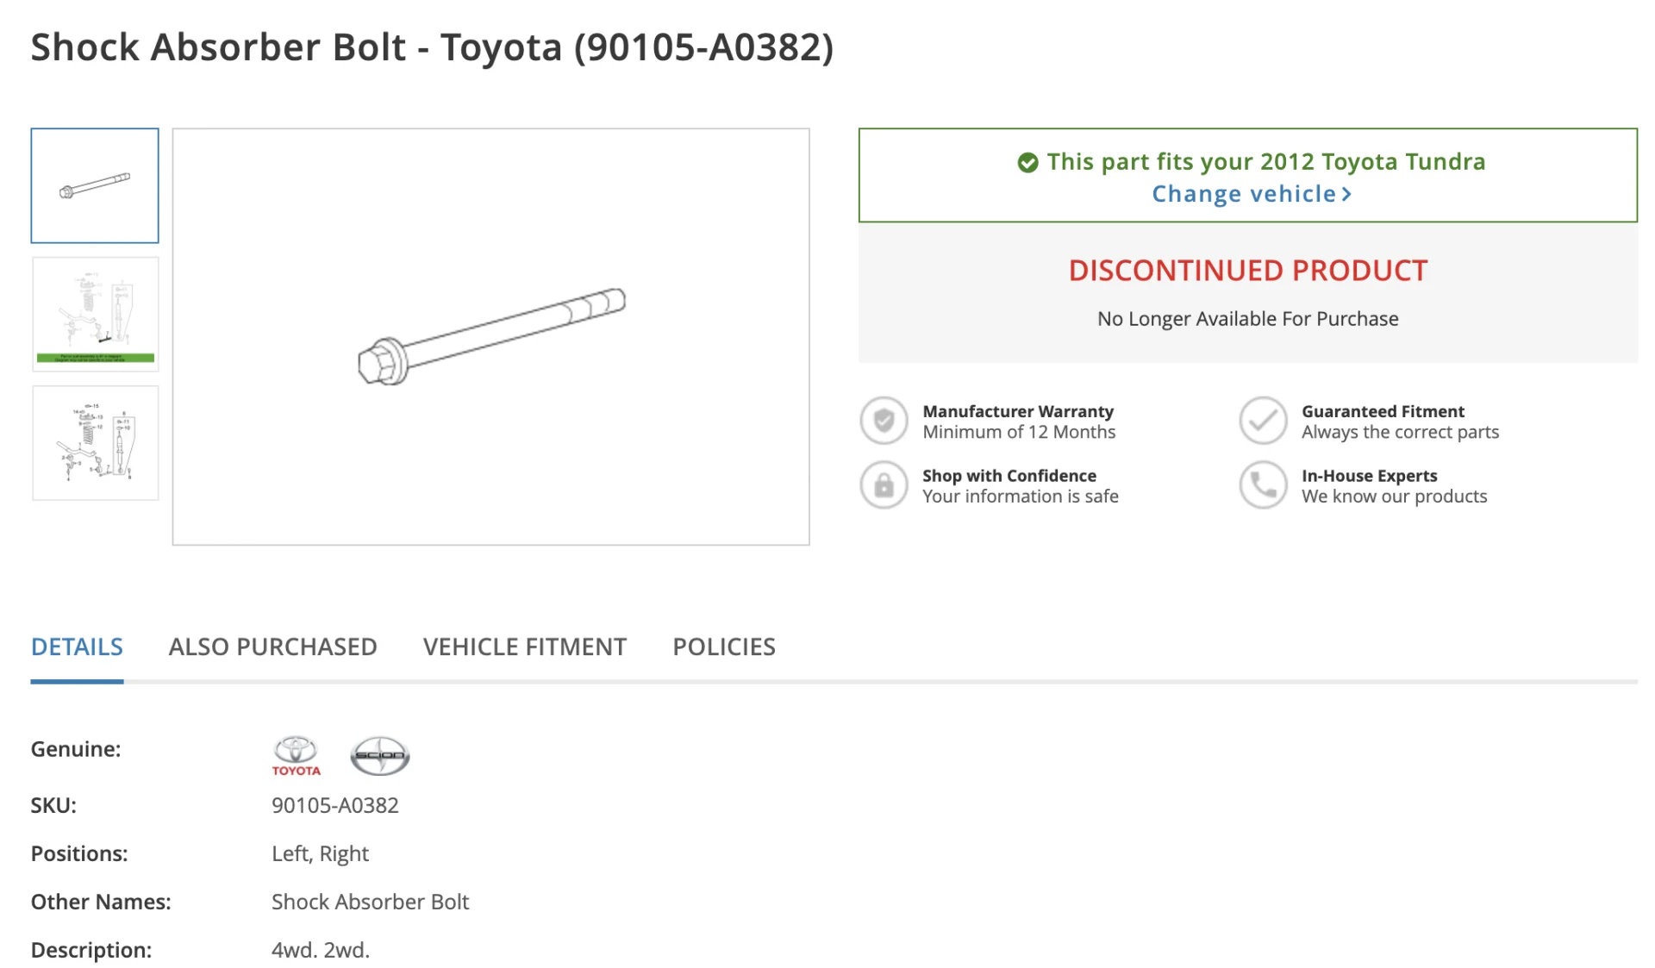Click the Discontinued Product heading
The height and width of the screenshot is (968, 1655).
[1248, 271]
